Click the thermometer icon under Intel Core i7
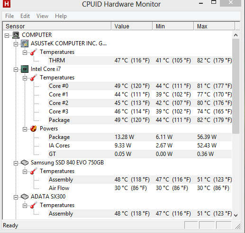 coord(34,78)
